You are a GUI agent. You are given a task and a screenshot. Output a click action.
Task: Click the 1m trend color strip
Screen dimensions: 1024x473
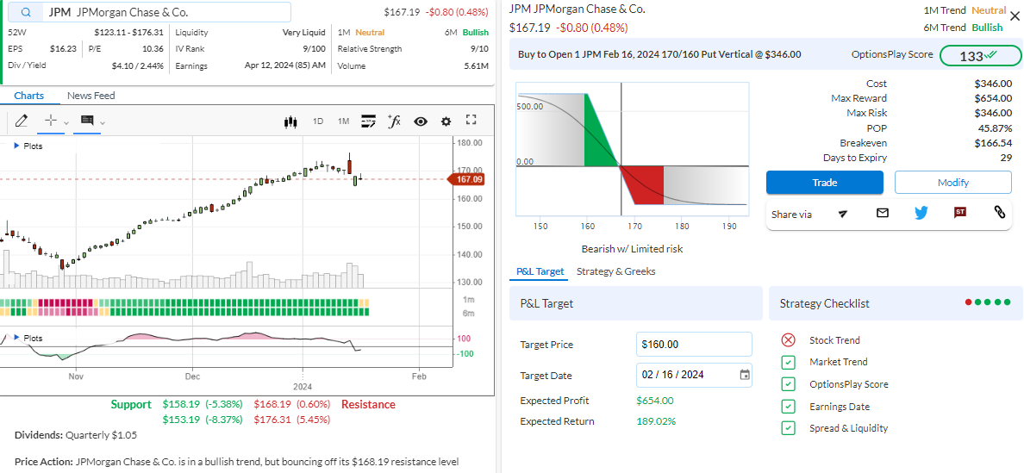coord(184,302)
